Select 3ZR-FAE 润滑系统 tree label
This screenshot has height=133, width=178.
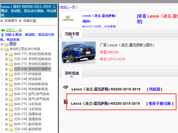(x=28, y=119)
